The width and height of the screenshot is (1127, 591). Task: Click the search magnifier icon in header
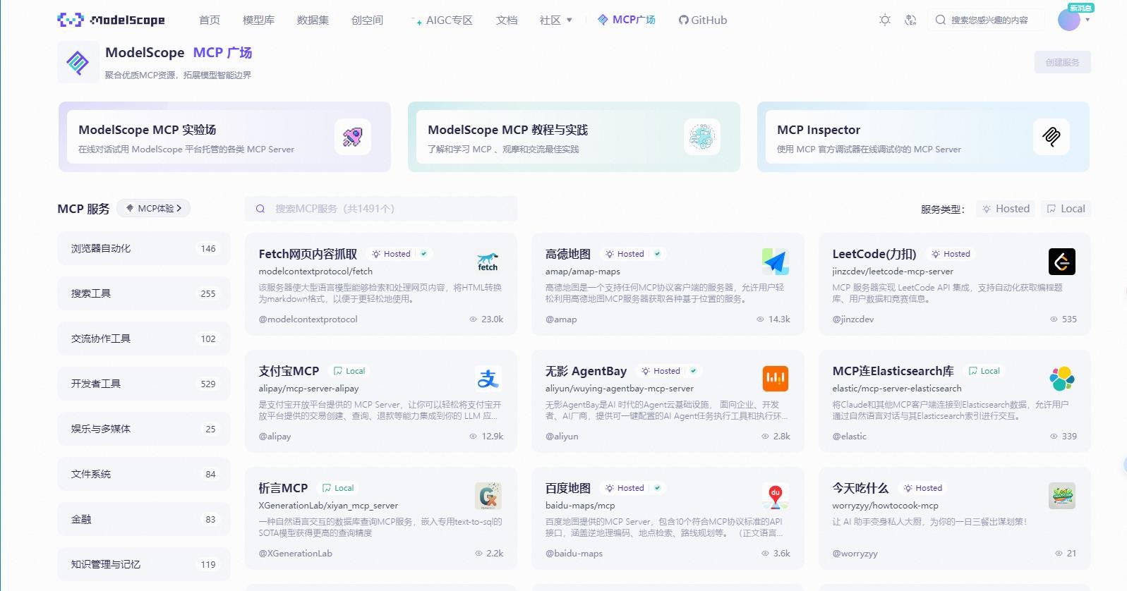pyautogui.click(x=940, y=20)
